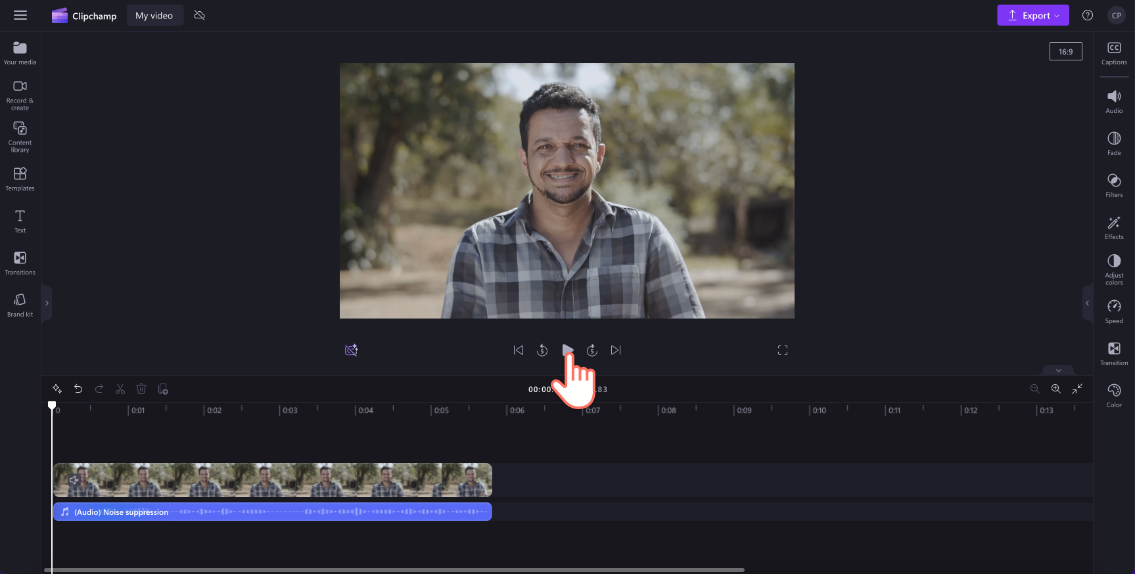Duplicate the selected clip
Image resolution: width=1135 pixels, height=574 pixels.
164,389
